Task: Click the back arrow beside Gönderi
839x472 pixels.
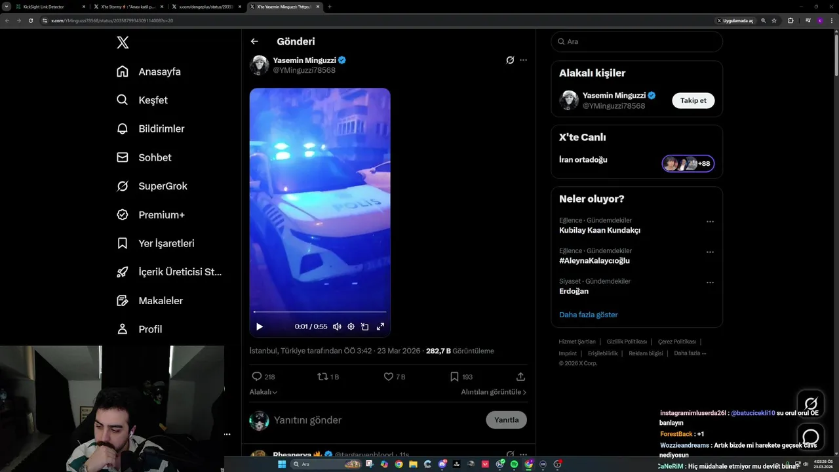Action: coord(254,41)
